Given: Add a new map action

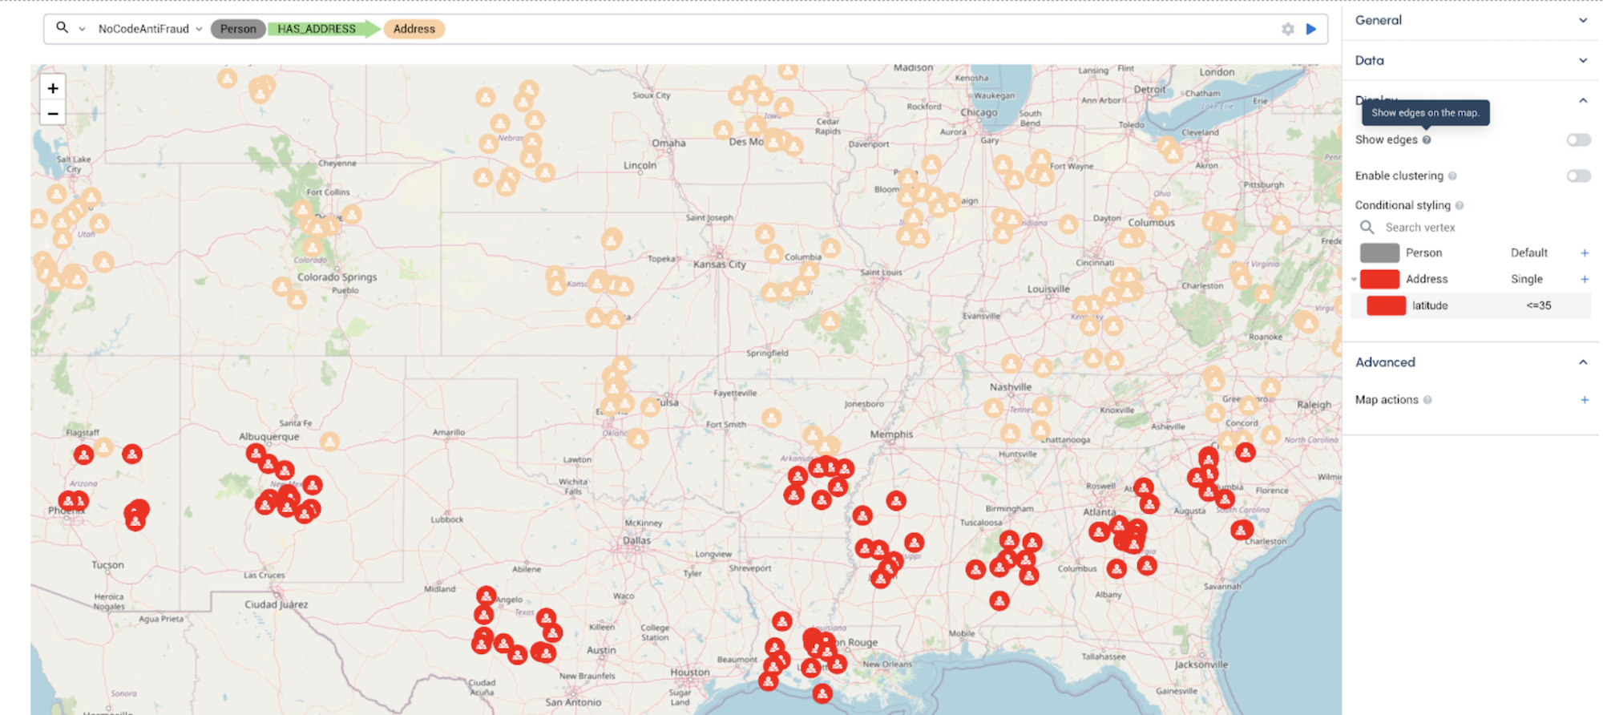Looking at the screenshot, I should coord(1585,400).
